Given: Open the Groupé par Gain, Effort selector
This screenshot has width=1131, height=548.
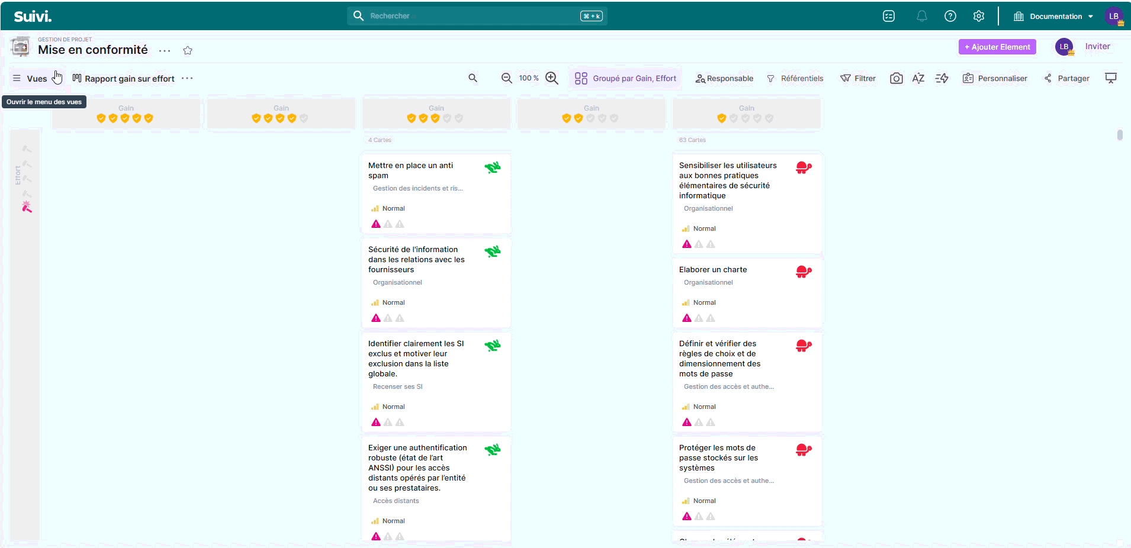Looking at the screenshot, I should pos(625,78).
